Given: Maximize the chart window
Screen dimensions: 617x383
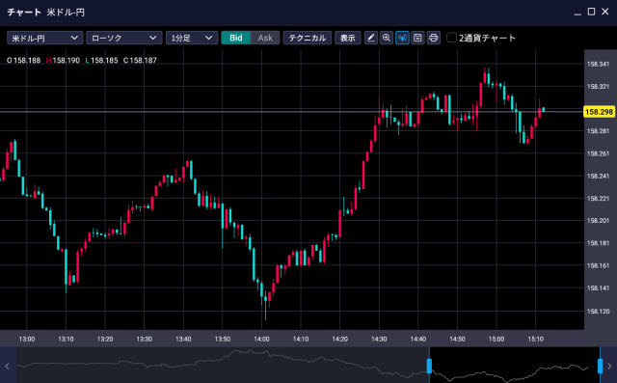Looking at the screenshot, I should tap(591, 12).
